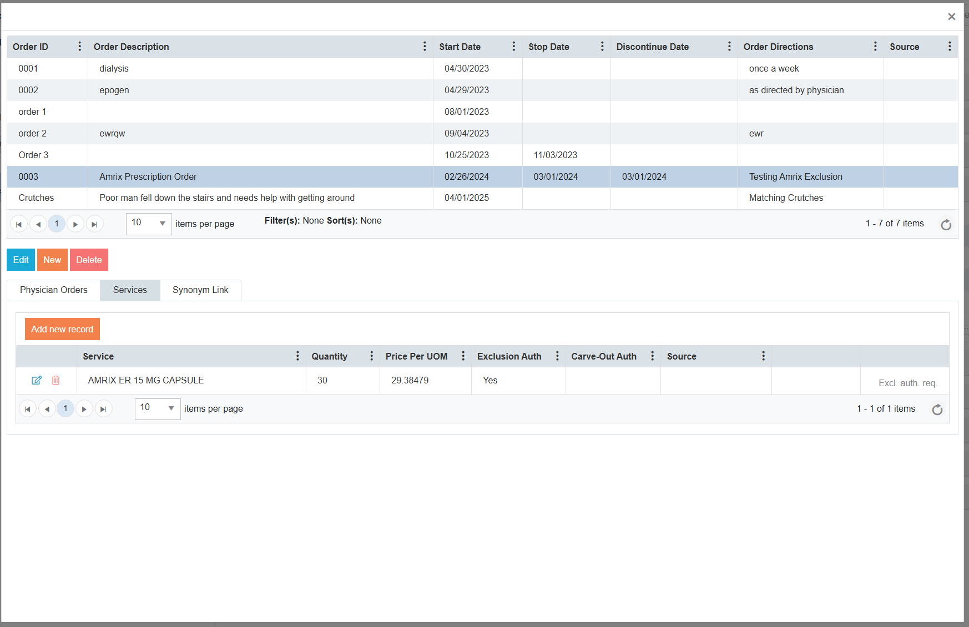Image resolution: width=969 pixels, height=627 pixels.
Task: Open Carve-Out Auth column menu
Action: coord(653,356)
